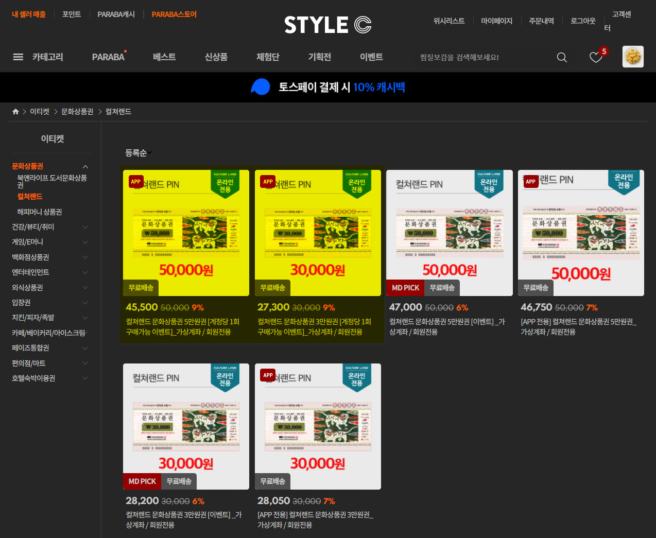Expand the 편의점/마트 category

85,363
